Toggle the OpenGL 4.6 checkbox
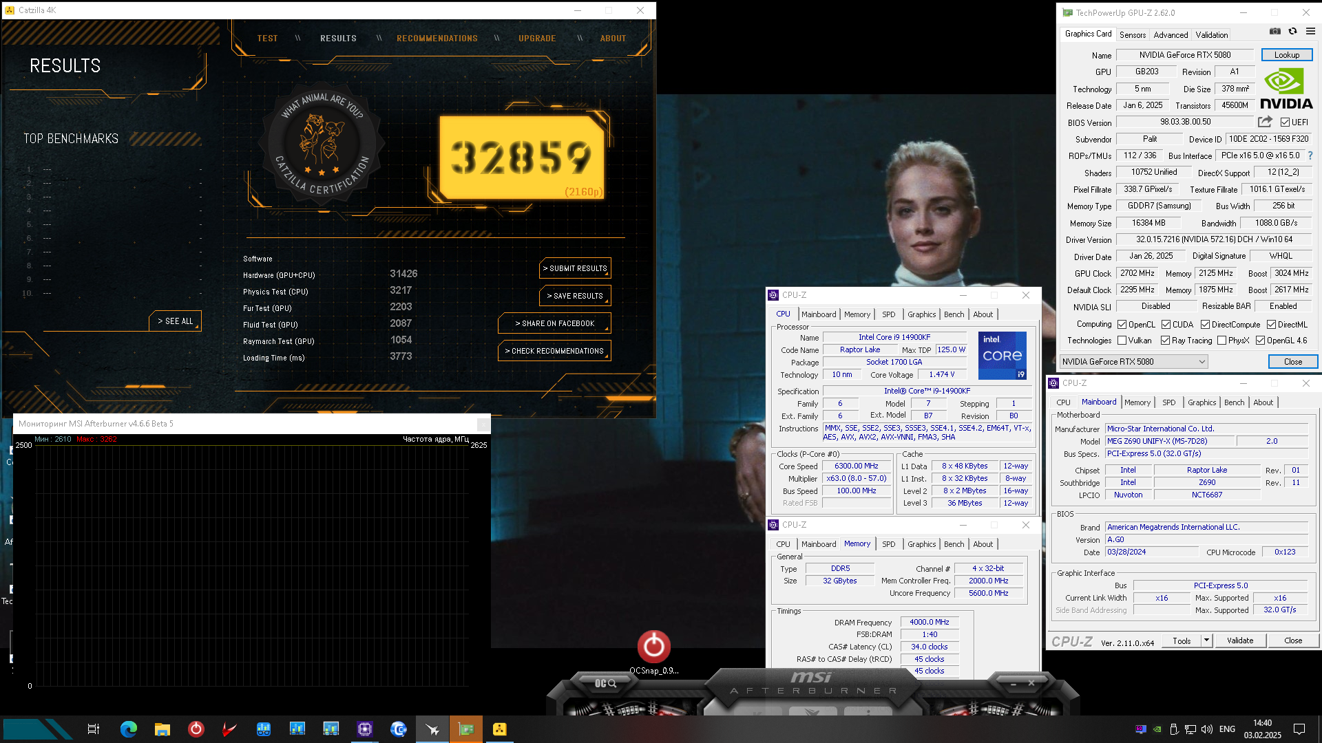The width and height of the screenshot is (1322, 743). pos(1260,341)
